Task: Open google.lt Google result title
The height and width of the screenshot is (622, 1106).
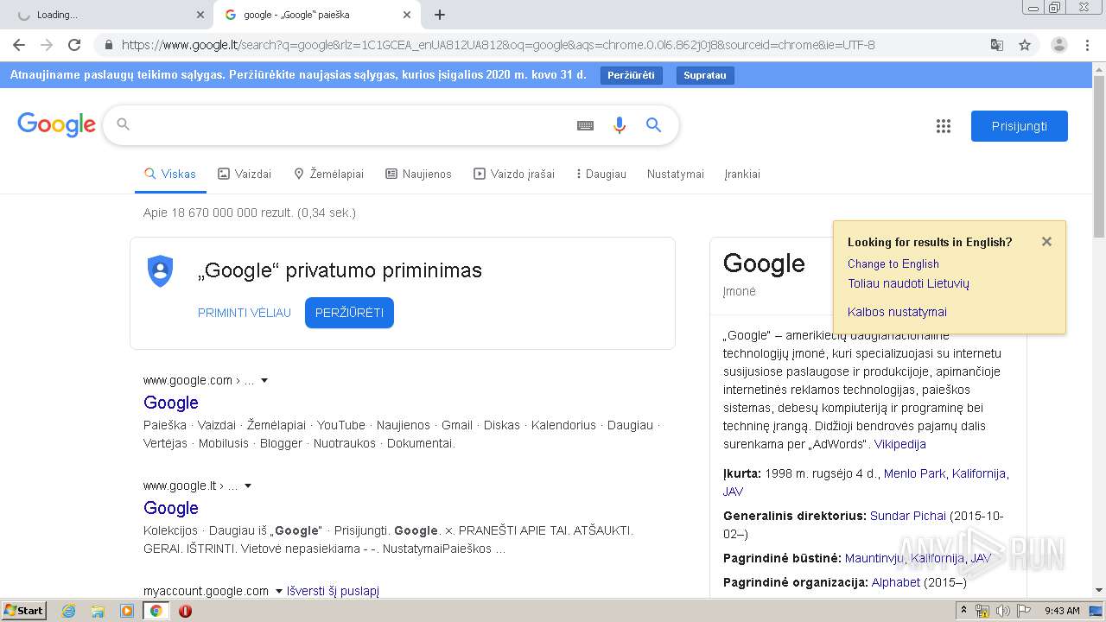Action: pyautogui.click(x=171, y=508)
